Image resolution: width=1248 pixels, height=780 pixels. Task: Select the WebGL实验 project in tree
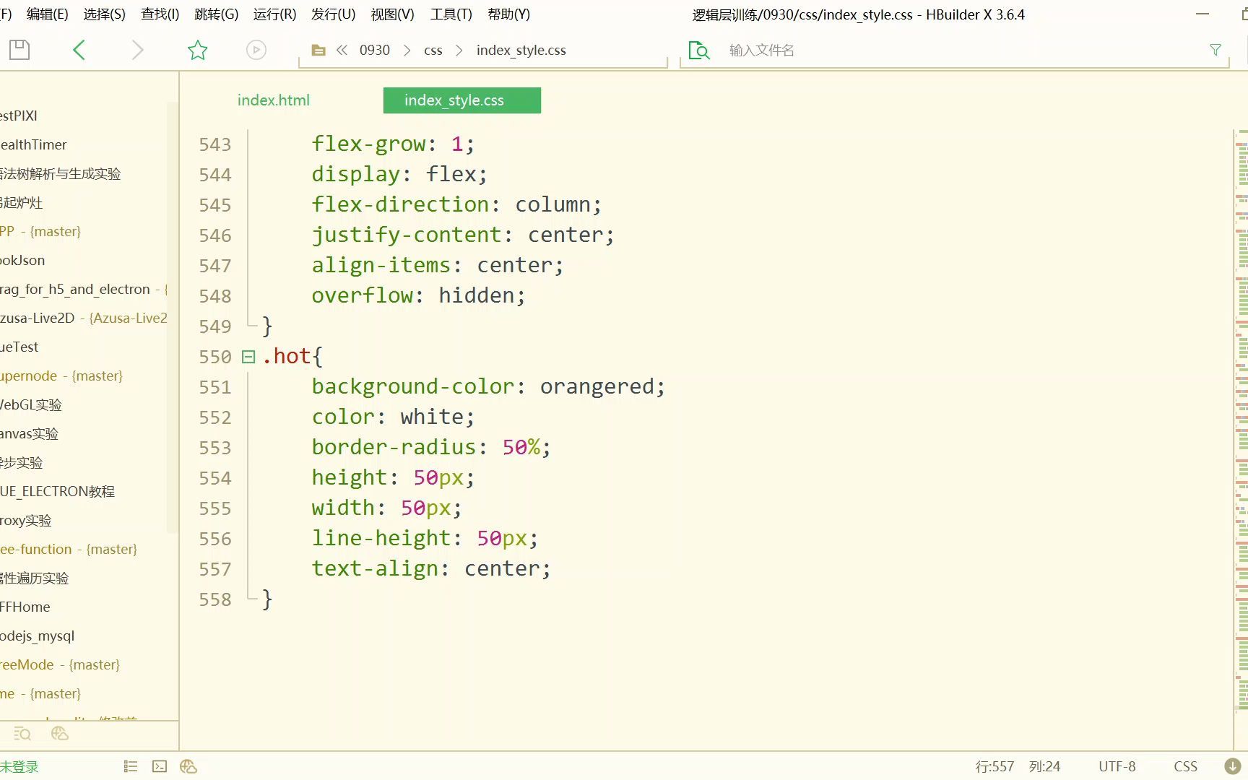31,404
